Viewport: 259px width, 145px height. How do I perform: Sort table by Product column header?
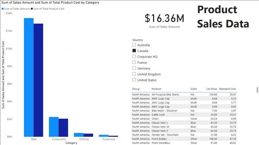point(156,89)
